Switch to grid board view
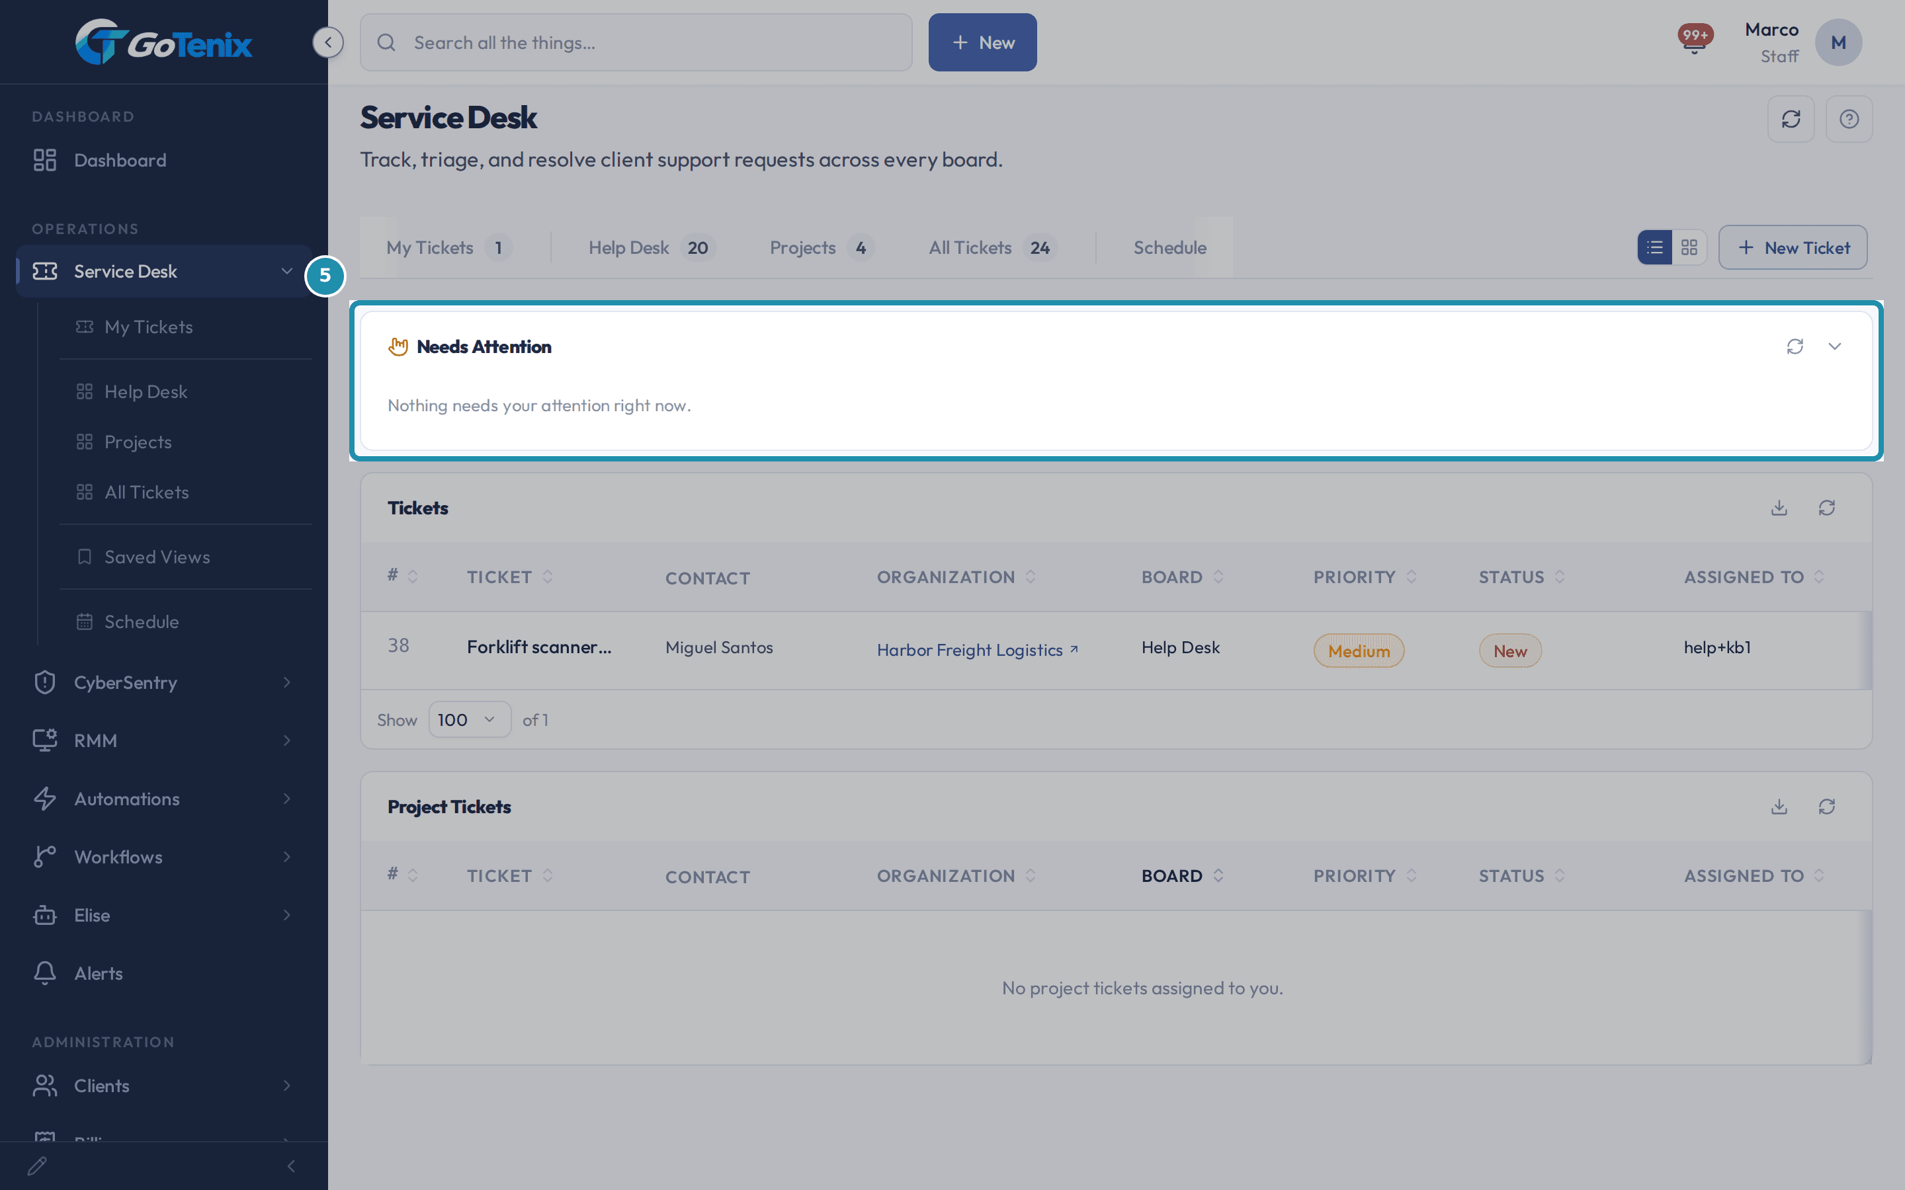 pos(1689,247)
